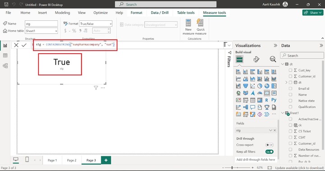The image size is (325, 171).
Task: Check the Qualification field checkbox
Action: tap(290, 107)
